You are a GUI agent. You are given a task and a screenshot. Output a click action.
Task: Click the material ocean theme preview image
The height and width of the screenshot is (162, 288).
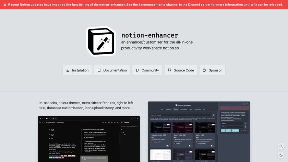(x=160, y=128)
